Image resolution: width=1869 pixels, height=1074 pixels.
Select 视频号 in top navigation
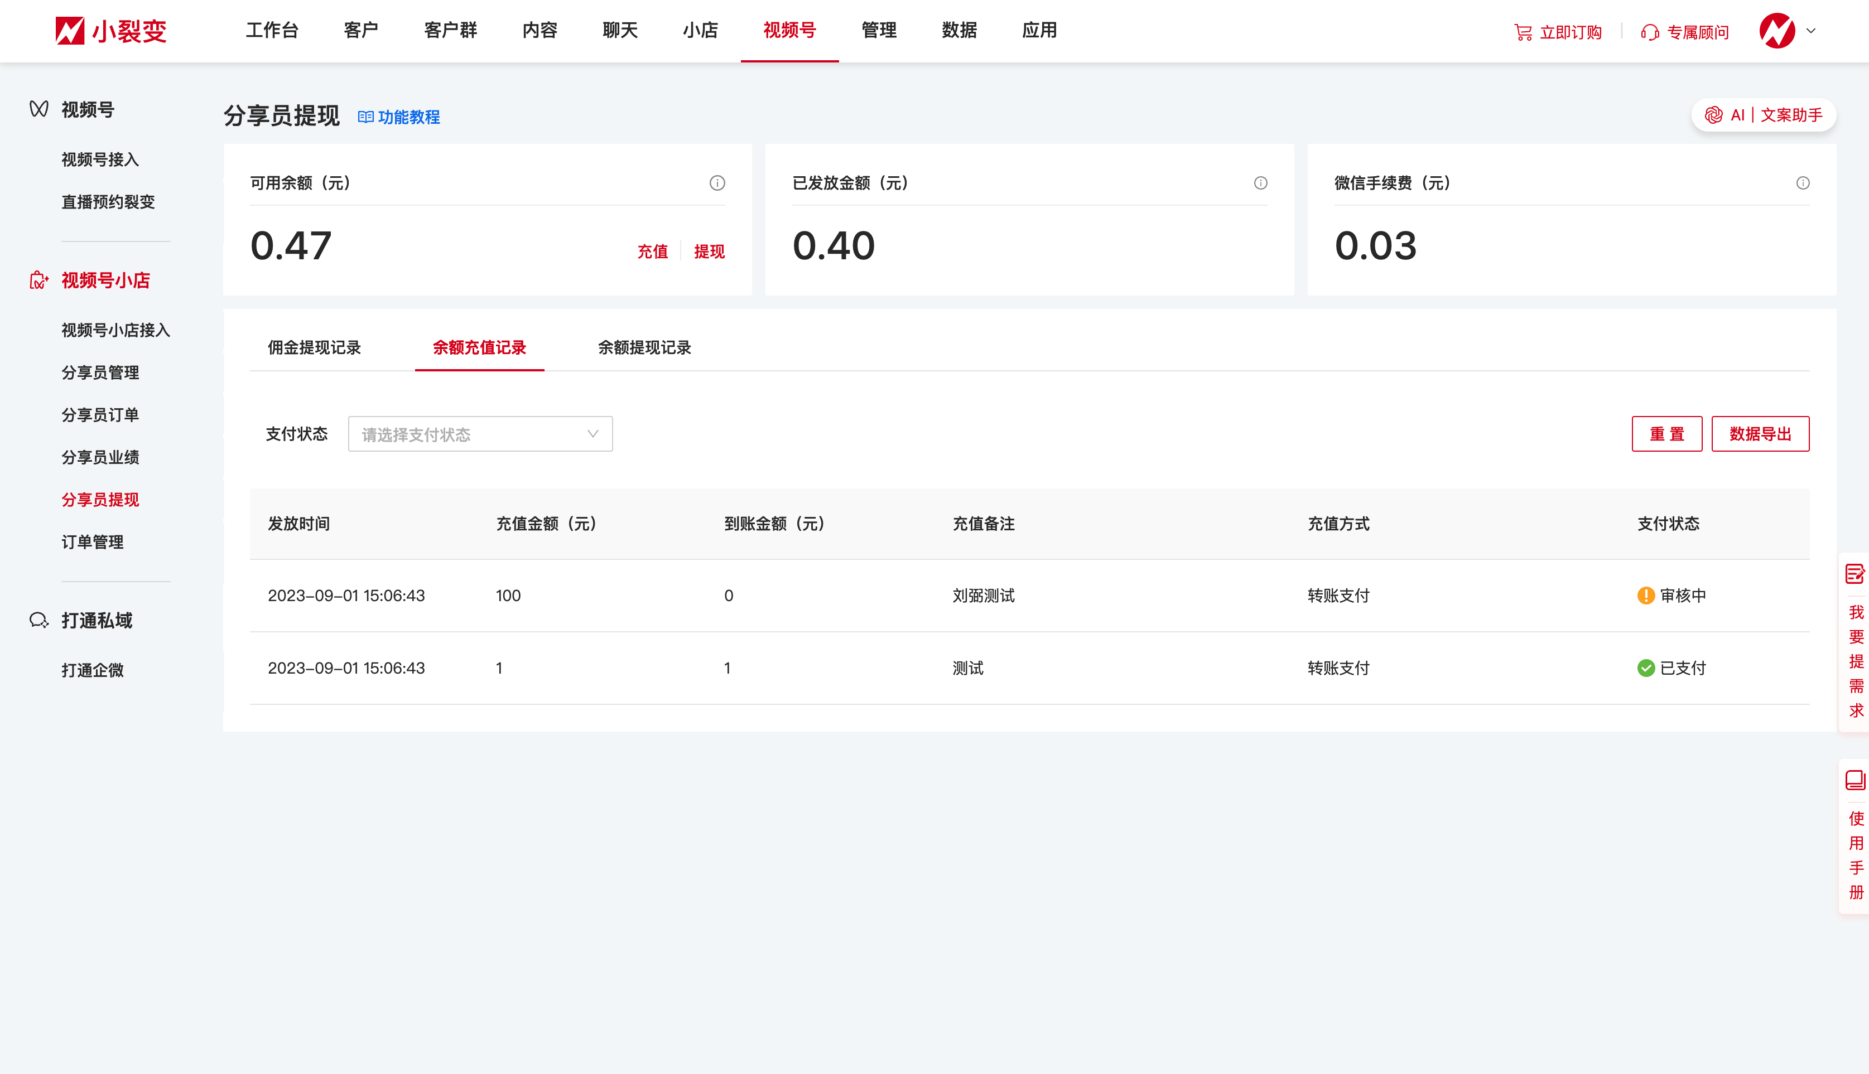click(x=789, y=30)
